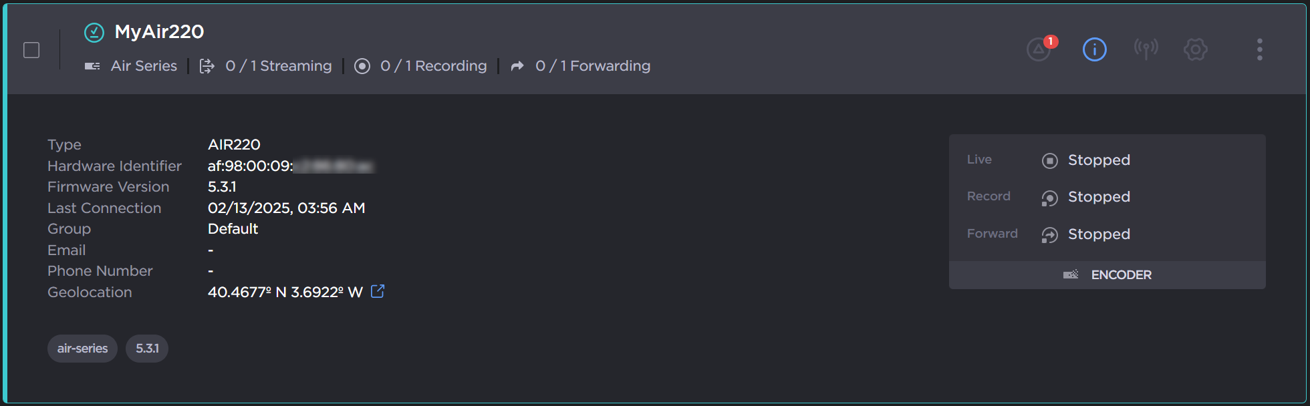The height and width of the screenshot is (406, 1310).
Task: Click the Live Stopped status icon
Action: point(1050,160)
